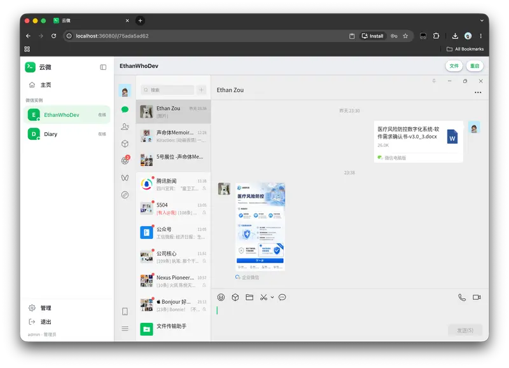
Task: Open the browser extensions puzzle icon
Action: point(436,36)
